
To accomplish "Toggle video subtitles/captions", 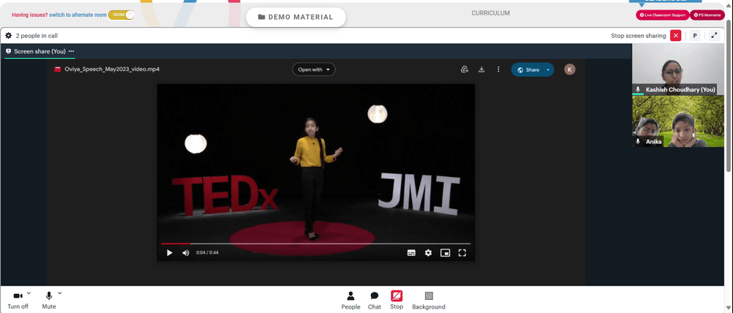I will tap(411, 253).
